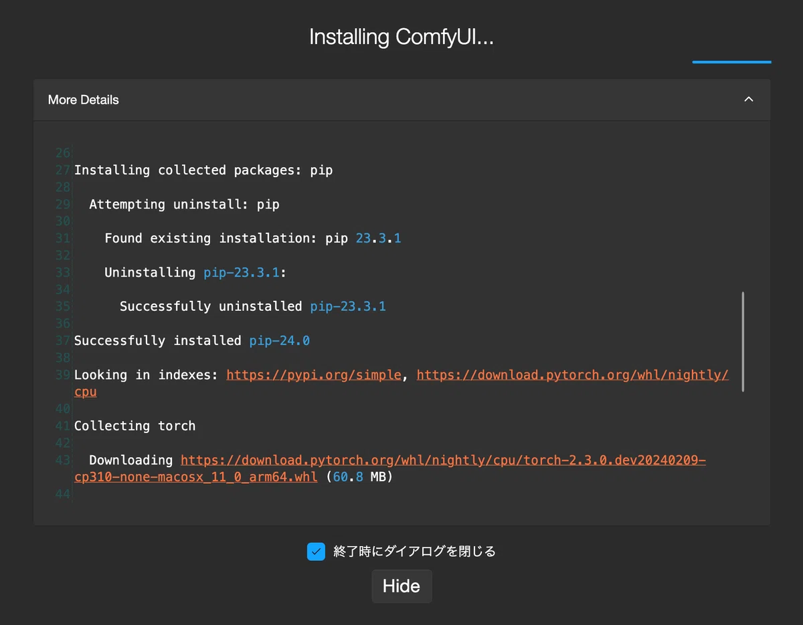Viewport: 803px width, 625px height.
Task: Open the pytorch nightly cpu index link
Action: tap(572, 375)
